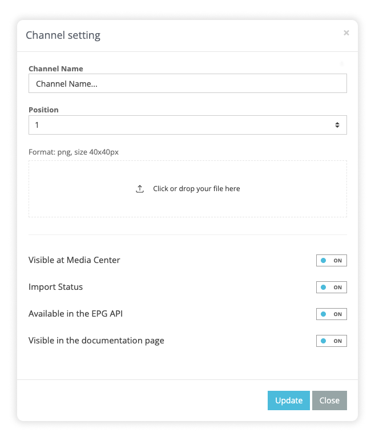
Task: Switch off Visible in the documentation page
Action: 332,341
